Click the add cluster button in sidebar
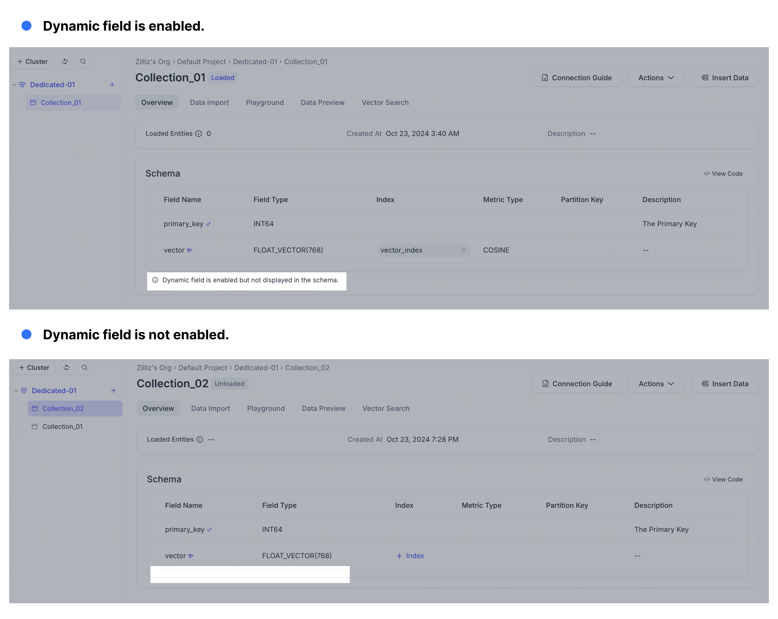778x619 pixels. pos(32,61)
